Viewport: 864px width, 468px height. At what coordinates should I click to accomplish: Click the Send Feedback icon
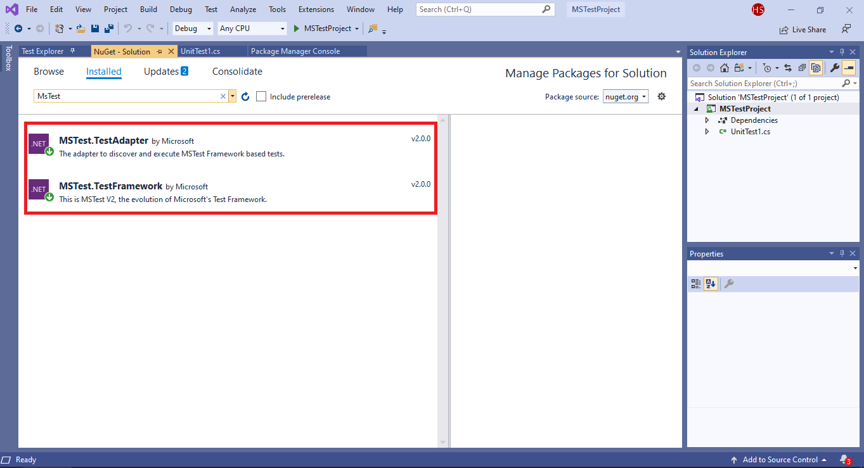pyautogui.click(x=846, y=29)
